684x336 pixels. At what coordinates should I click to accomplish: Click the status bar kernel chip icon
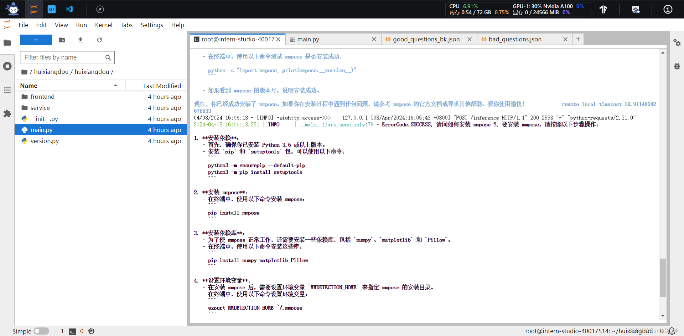point(92,331)
